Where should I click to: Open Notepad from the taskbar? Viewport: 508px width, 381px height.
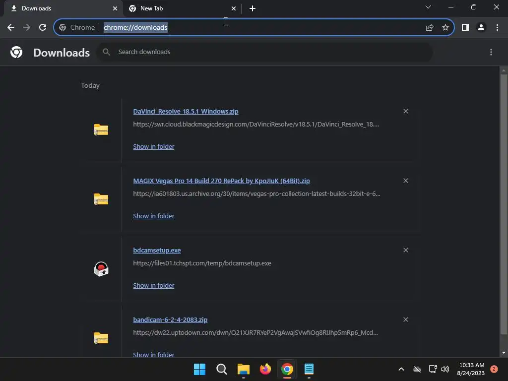309,369
